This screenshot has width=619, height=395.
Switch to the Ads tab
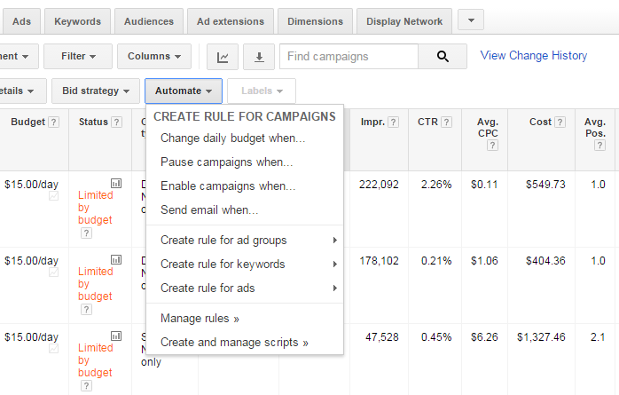[21, 21]
